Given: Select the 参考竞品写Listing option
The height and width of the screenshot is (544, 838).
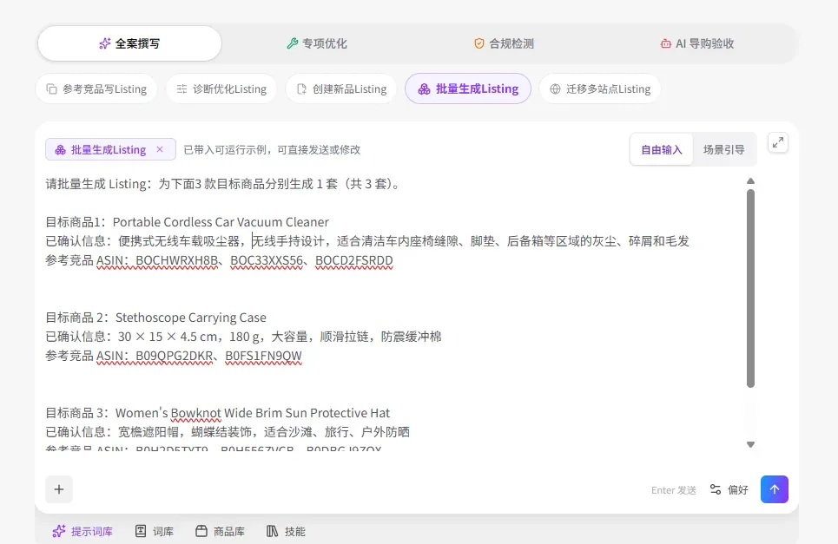Looking at the screenshot, I should pos(96,88).
